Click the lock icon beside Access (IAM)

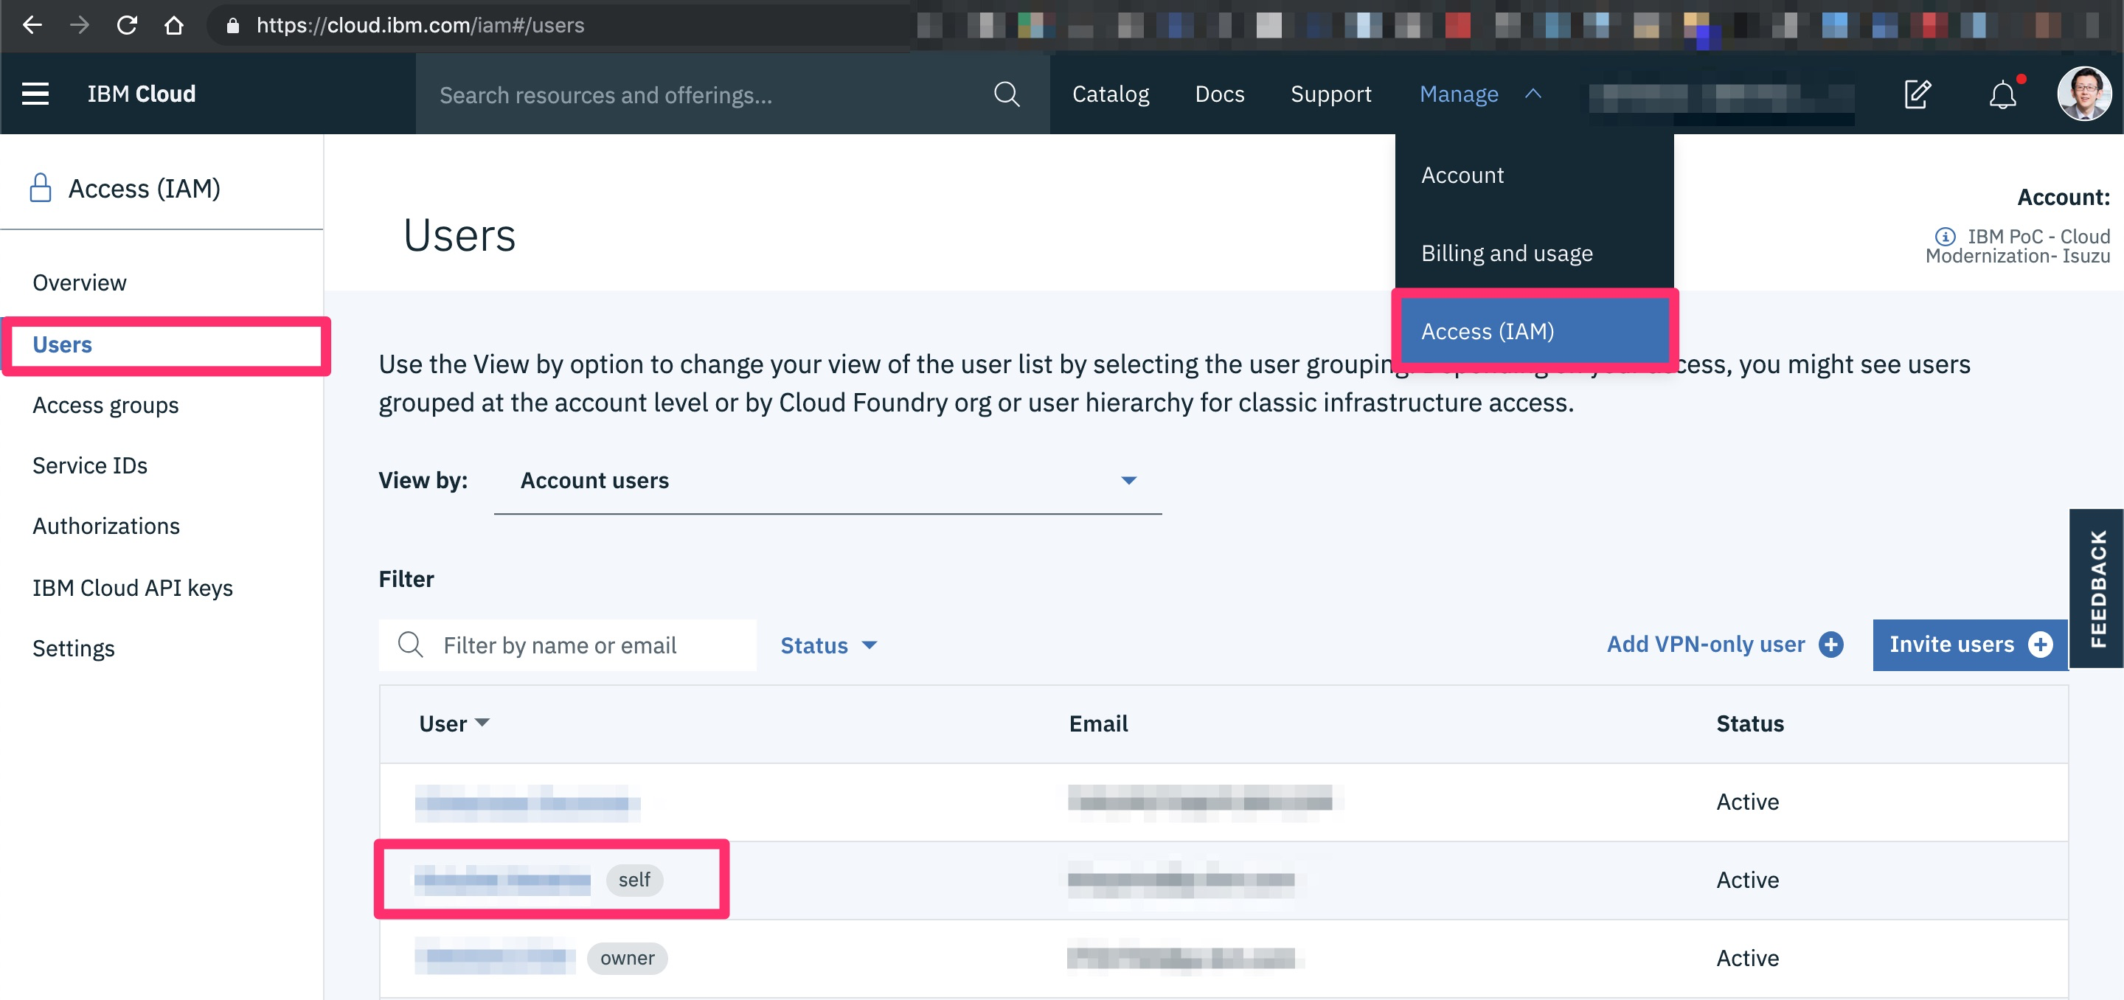click(x=39, y=187)
